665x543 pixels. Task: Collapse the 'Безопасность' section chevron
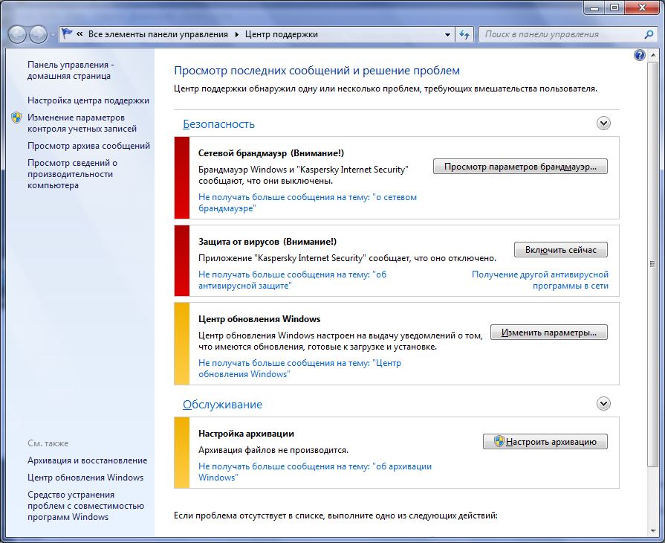pyautogui.click(x=603, y=123)
